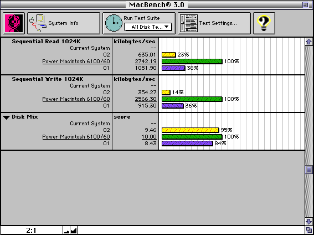Image resolution: width=314 pixels, height=235 pixels.
Task: Click the underlined 2566.30 write value
Action: (146, 99)
